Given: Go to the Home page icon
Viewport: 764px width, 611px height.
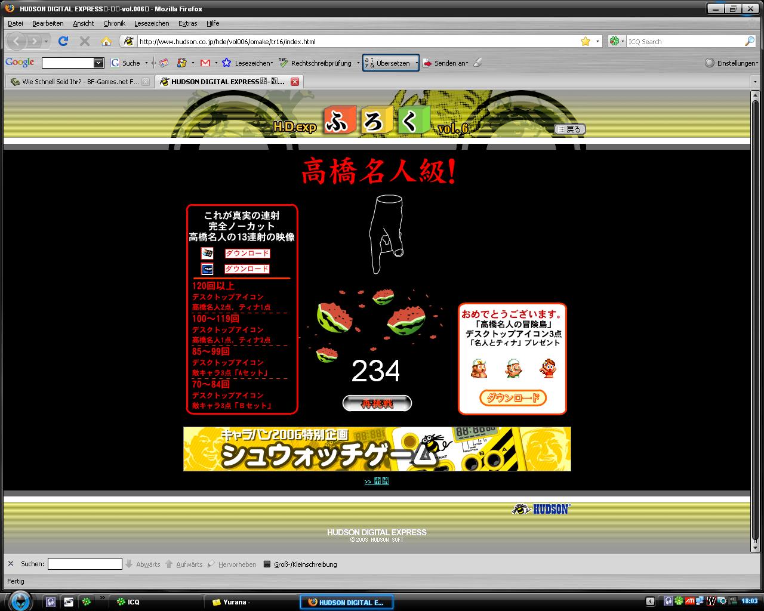Looking at the screenshot, I should pos(106,41).
